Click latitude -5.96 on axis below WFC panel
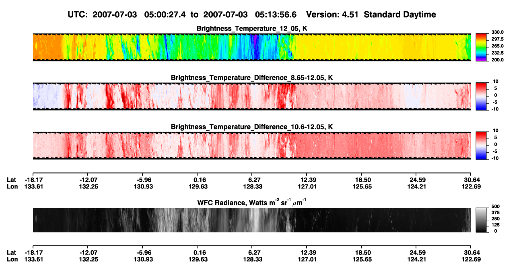 pyautogui.click(x=142, y=253)
